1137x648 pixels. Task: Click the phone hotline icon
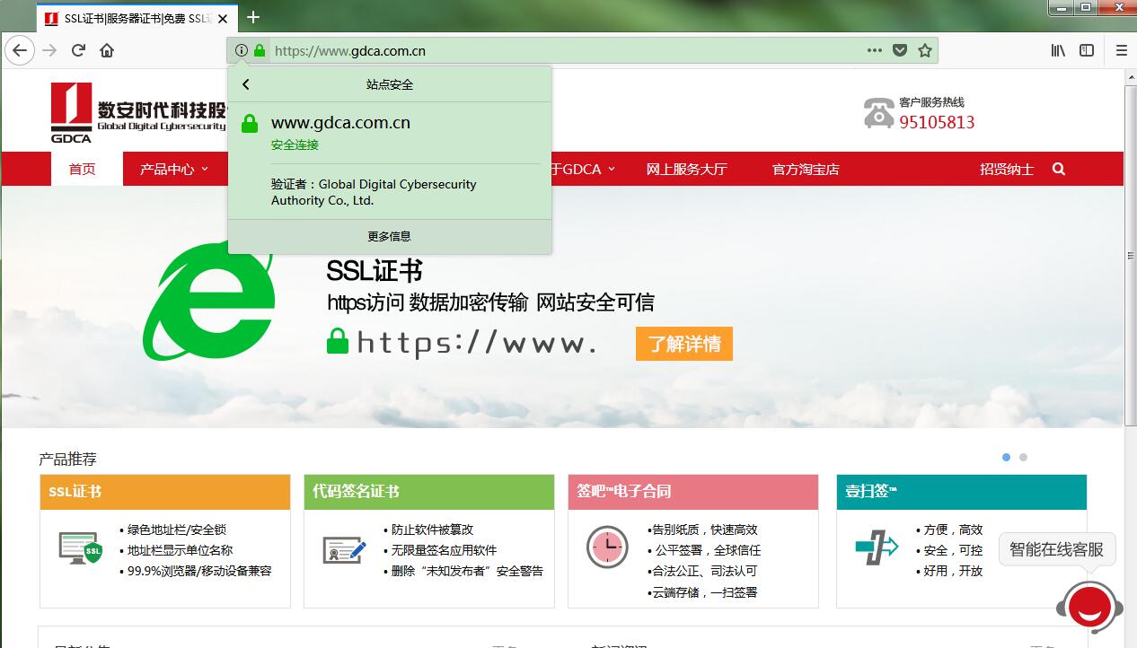879,113
